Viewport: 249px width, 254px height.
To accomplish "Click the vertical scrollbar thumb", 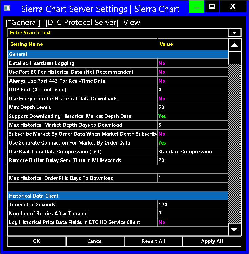I will click(234, 58).
